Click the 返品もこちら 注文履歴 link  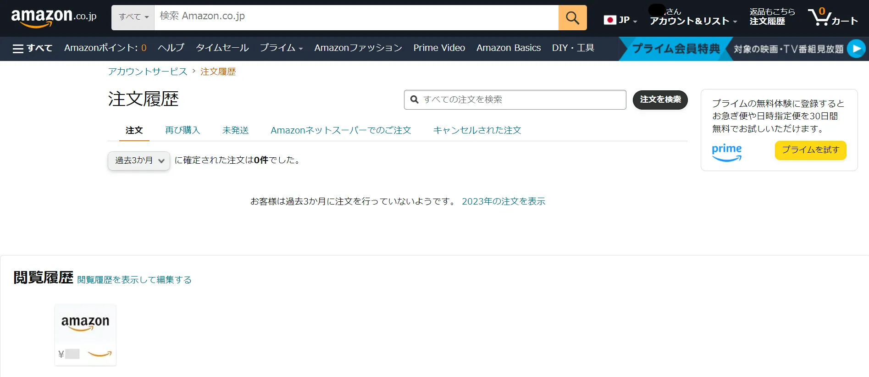pyautogui.click(x=772, y=17)
